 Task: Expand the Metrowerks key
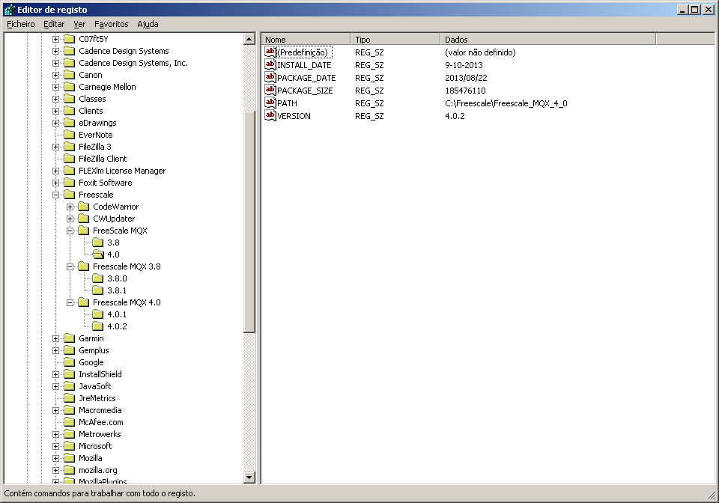tap(55, 434)
